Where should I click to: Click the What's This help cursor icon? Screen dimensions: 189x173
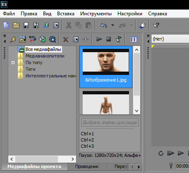(x=156, y=25)
